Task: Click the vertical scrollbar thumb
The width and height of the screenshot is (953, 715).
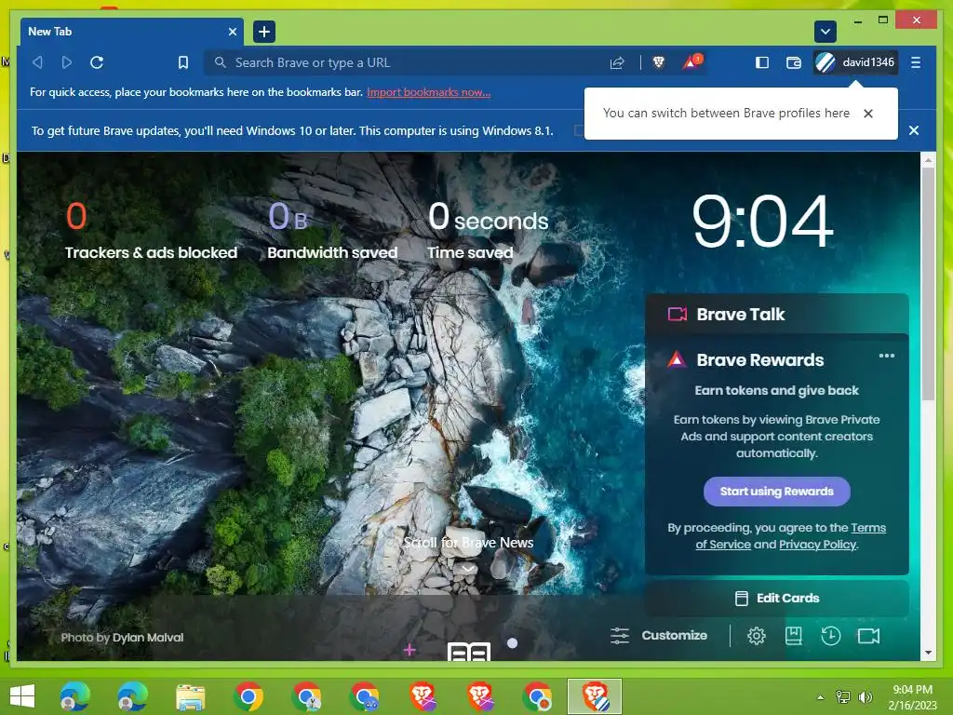Action: [x=928, y=284]
